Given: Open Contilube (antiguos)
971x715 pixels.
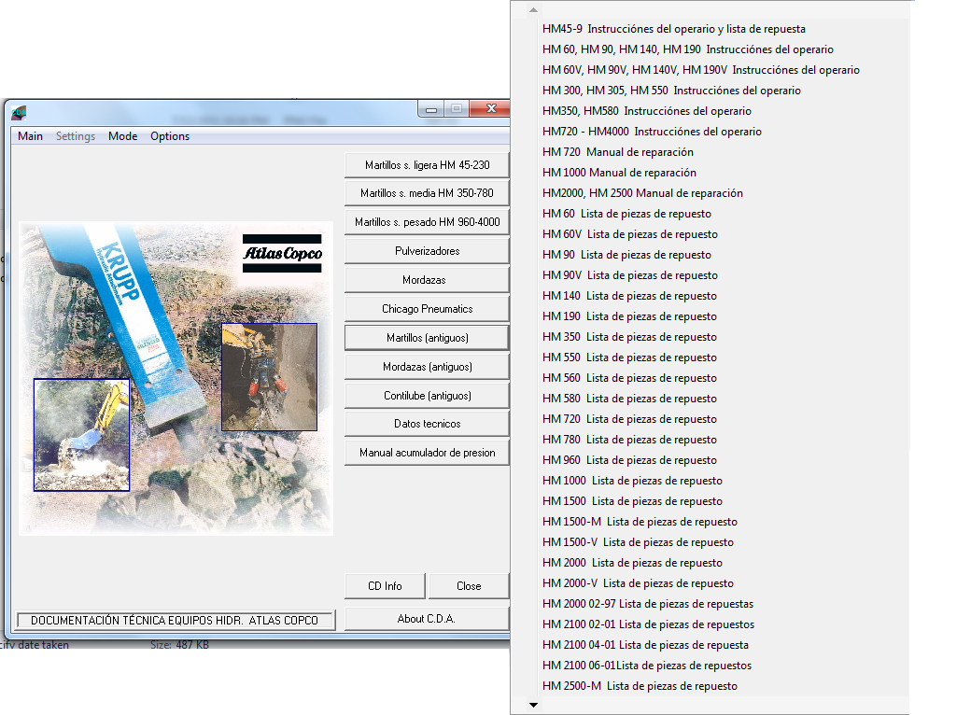Looking at the screenshot, I should click(428, 396).
